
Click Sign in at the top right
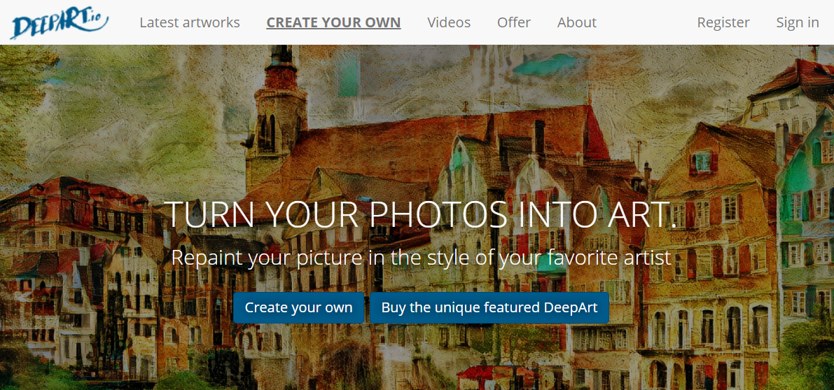point(798,22)
